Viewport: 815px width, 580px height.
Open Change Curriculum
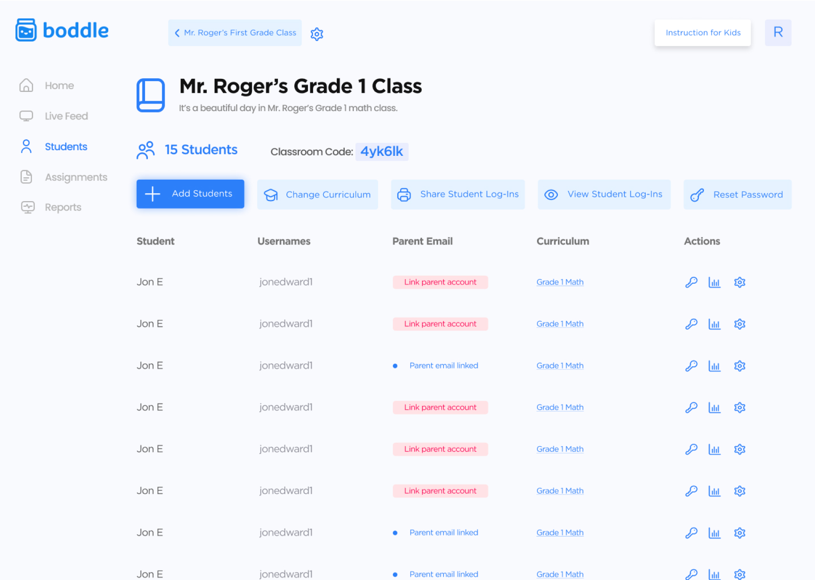click(317, 195)
